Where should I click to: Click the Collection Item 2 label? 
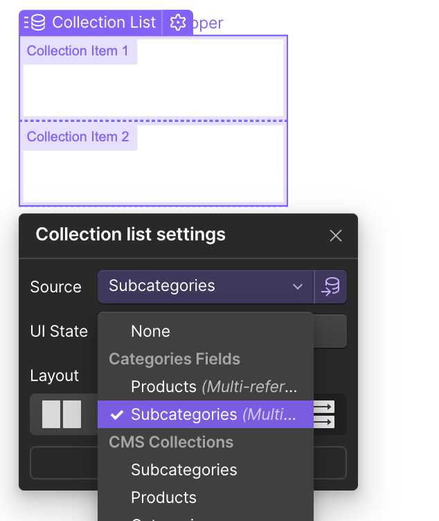[78, 136]
